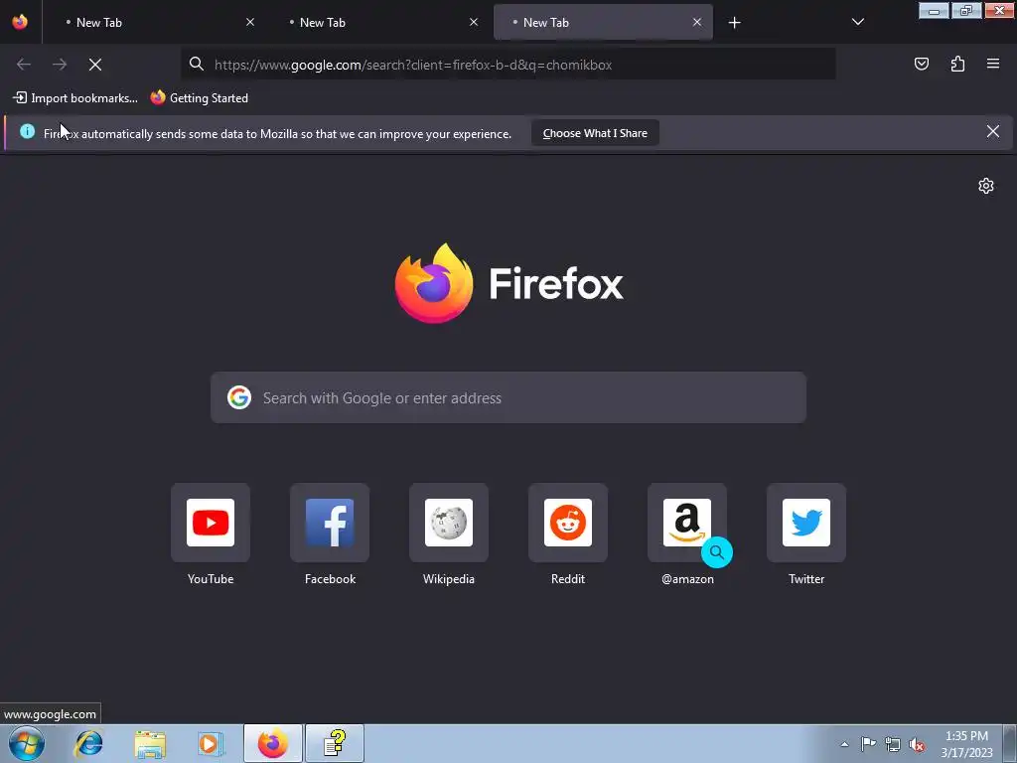
Task: Open the Extensions puzzle icon
Action: click(957, 64)
